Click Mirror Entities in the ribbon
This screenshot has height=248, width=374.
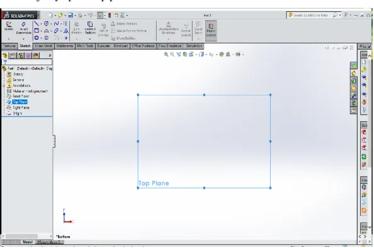tap(124, 24)
